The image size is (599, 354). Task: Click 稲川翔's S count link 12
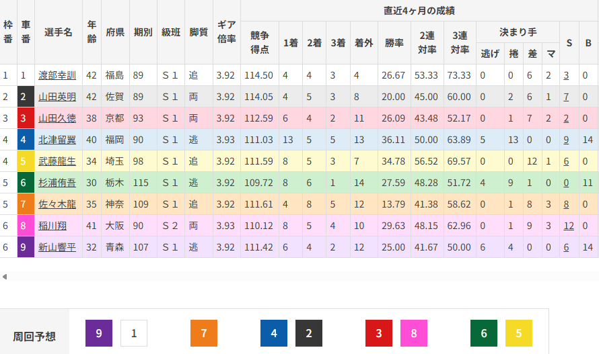click(x=569, y=226)
